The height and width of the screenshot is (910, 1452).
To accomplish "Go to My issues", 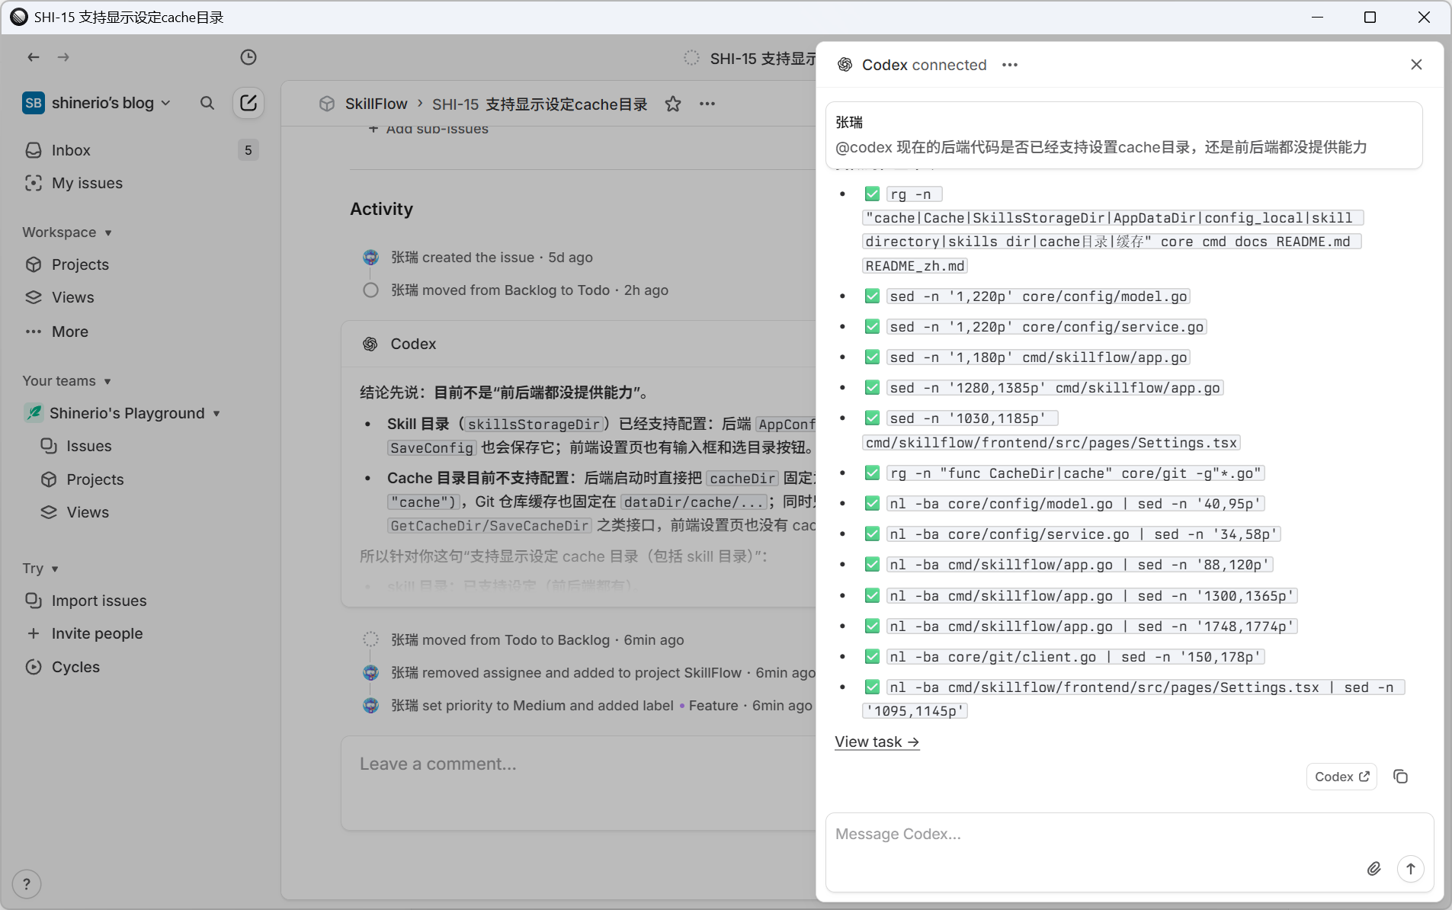I will tap(87, 183).
